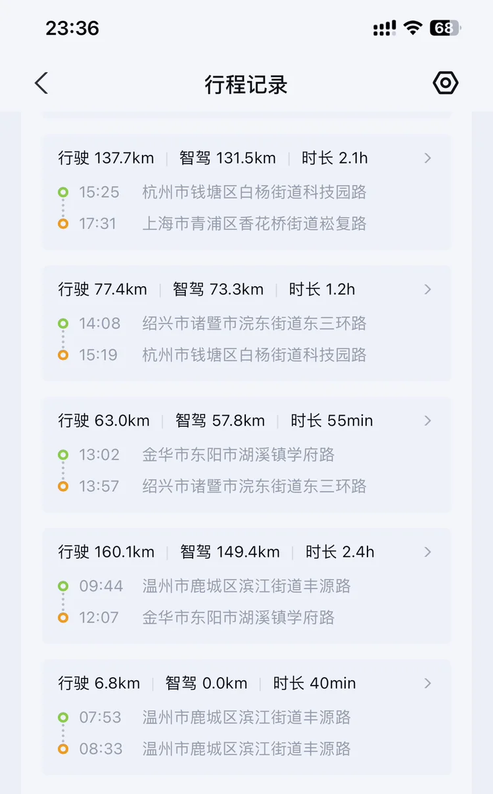Image resolution: width=493 pixels, height=794 pixels.
Task: Expand the 63.0km trip chevron
Action: [x=428, y=421]
